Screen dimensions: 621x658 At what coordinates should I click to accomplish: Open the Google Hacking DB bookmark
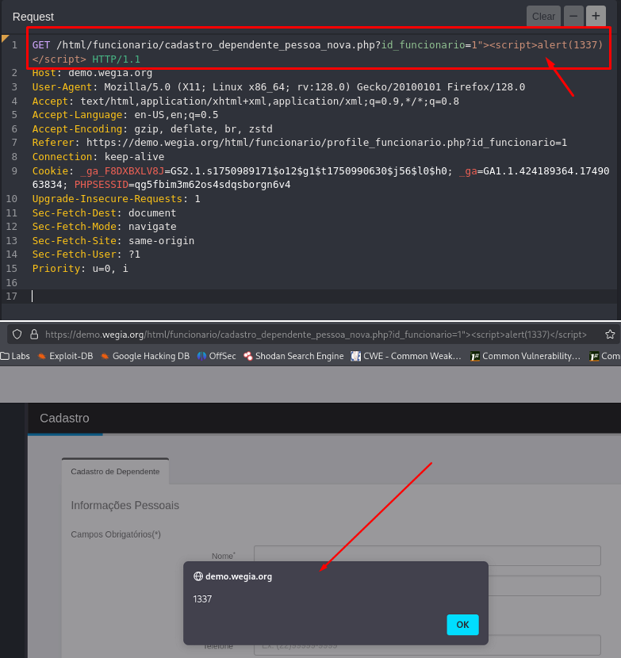(x=145, y=356)
